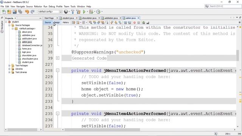Collapse the default package node
242x136 pixels.
pyautogui.click(x=13, y=29)
